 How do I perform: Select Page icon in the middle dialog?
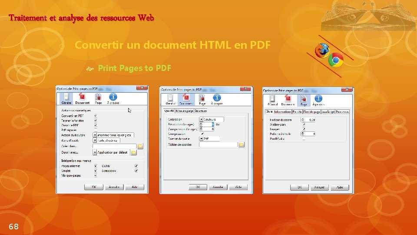[x=202, y=98]
